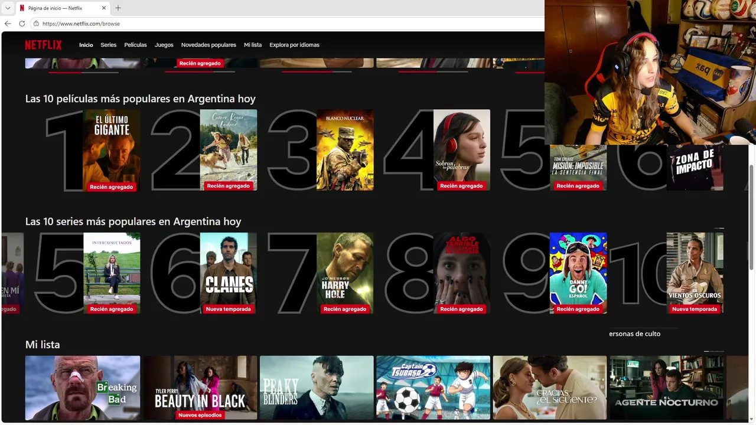Open El Último Gigante movie poster
The width and height of the screenshot is (756, 425).
pyautogui.click(x=112, y=150)
